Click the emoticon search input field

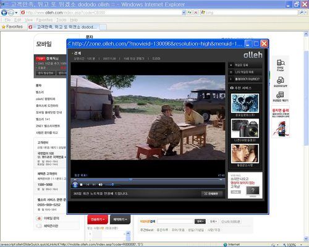coord(175,222)
